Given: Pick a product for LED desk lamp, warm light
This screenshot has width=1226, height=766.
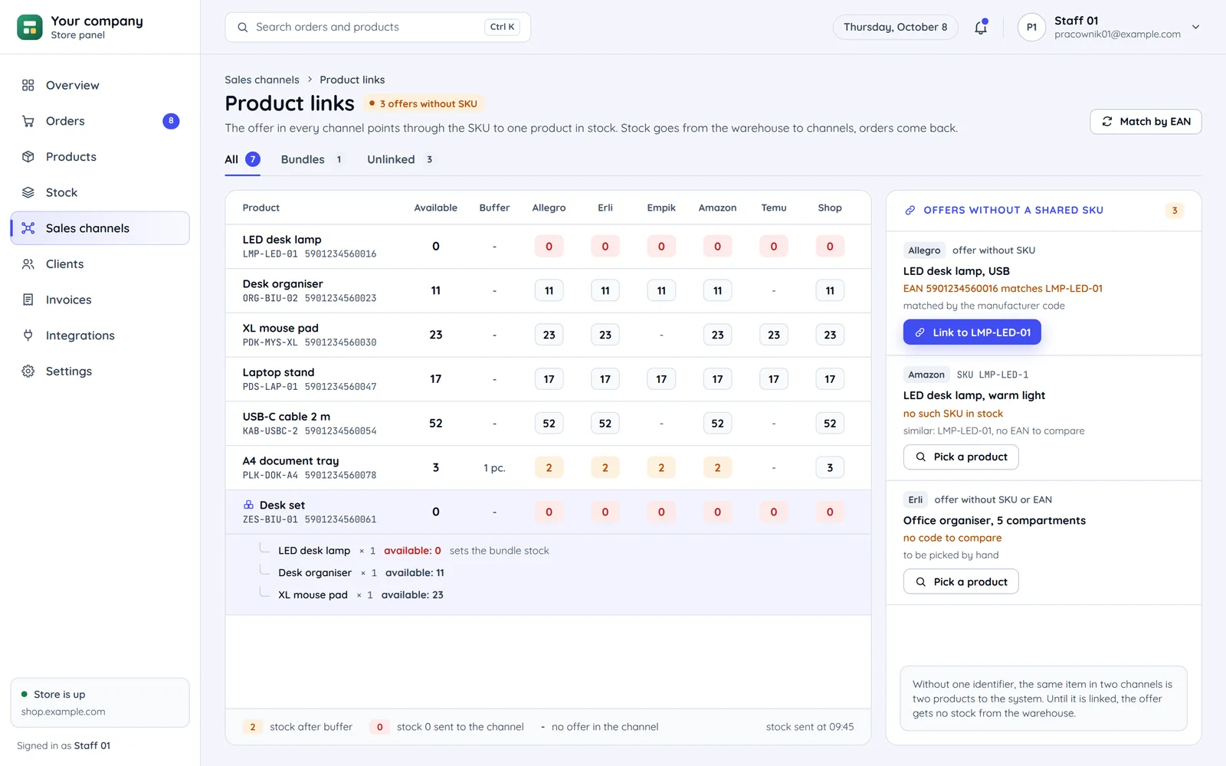Looking at the screenshot, I should point(961,457).
